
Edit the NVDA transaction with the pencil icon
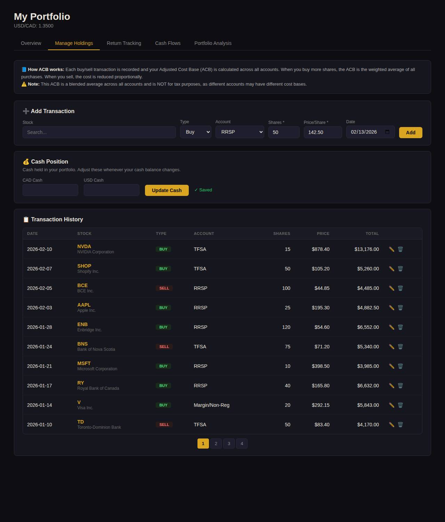[391, 249]
